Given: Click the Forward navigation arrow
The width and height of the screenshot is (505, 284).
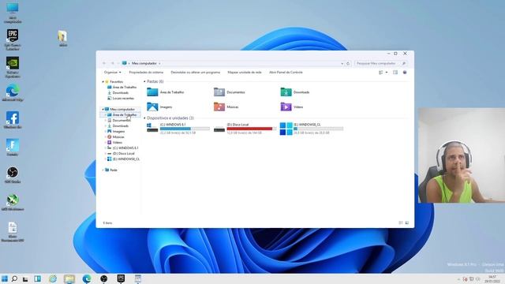Looking at the screenshot, I should [x=112, y=63].
